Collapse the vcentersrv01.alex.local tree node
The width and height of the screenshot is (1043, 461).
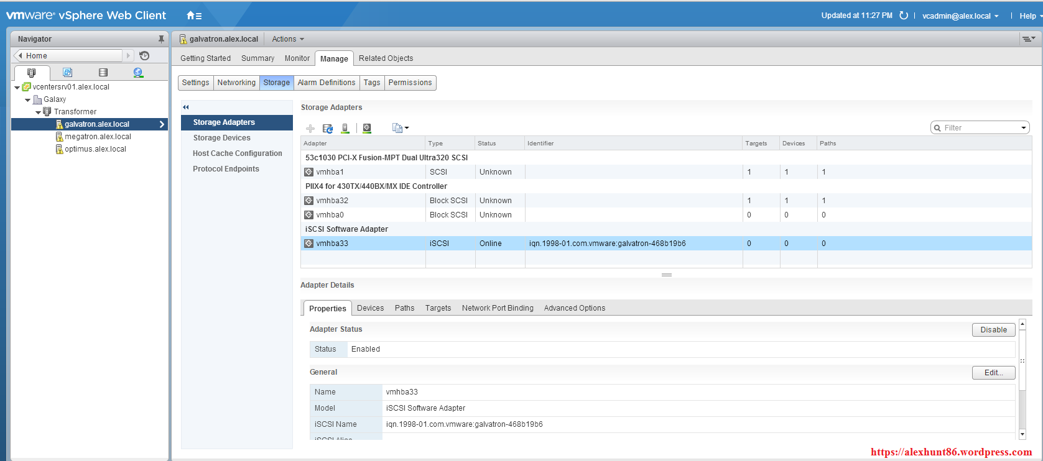point(17,88)
